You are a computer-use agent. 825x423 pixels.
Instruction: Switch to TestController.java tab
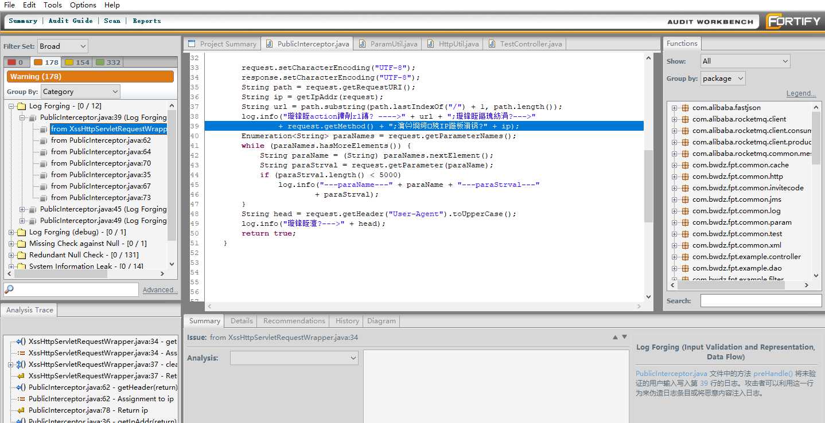[x=525, y=44]
